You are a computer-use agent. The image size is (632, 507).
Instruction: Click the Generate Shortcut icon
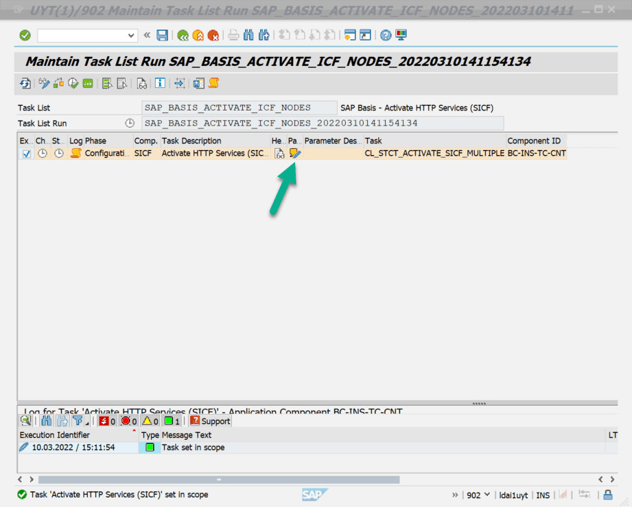coord(365,36)
